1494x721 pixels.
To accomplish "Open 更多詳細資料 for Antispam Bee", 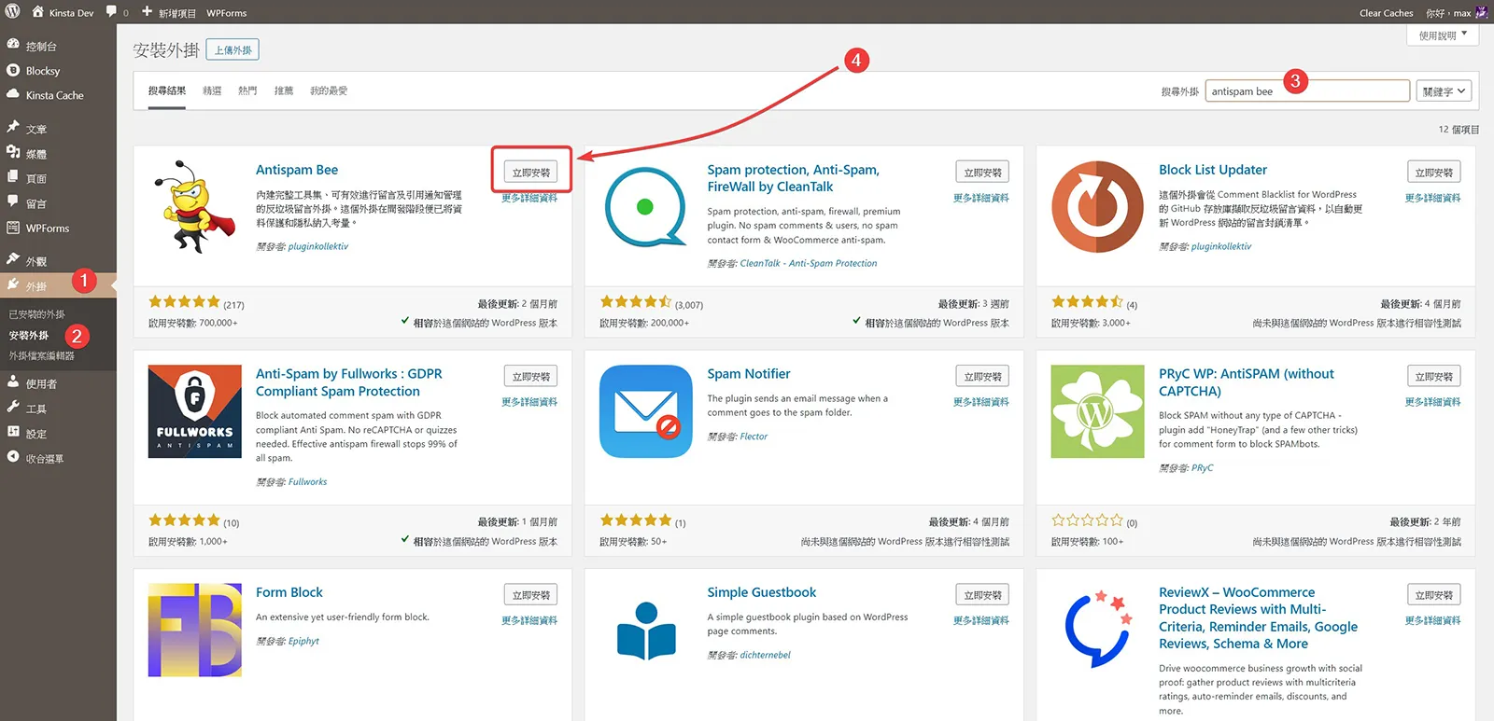I will (529, 198).
